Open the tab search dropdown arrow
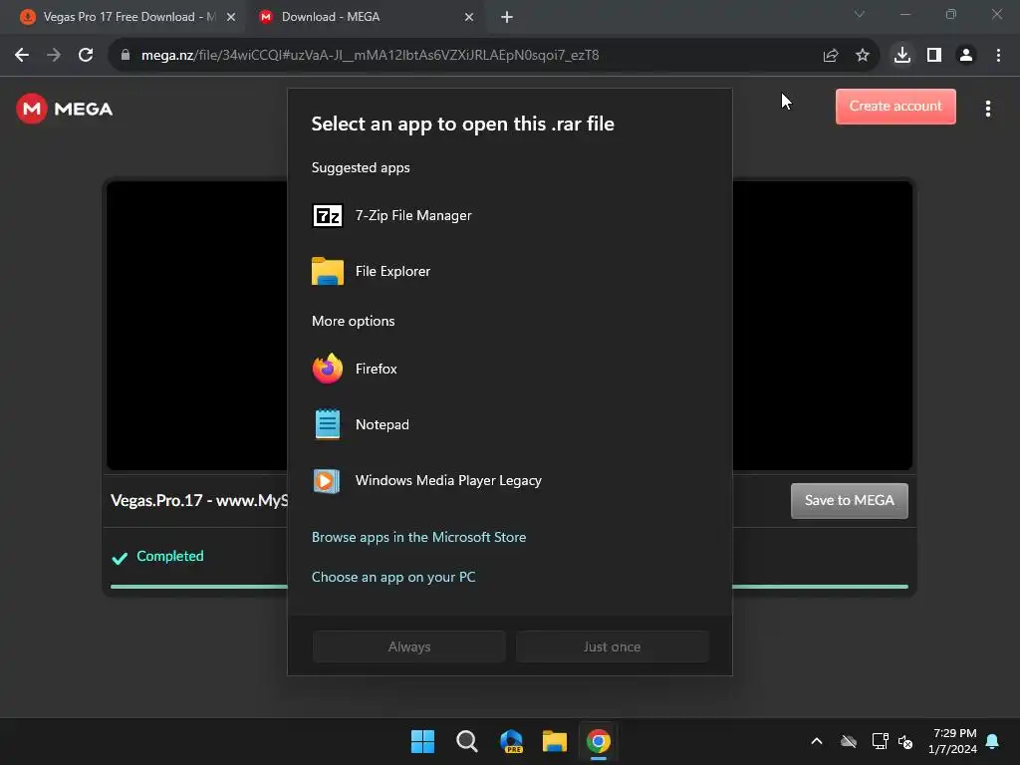 (x=860, y=14)
